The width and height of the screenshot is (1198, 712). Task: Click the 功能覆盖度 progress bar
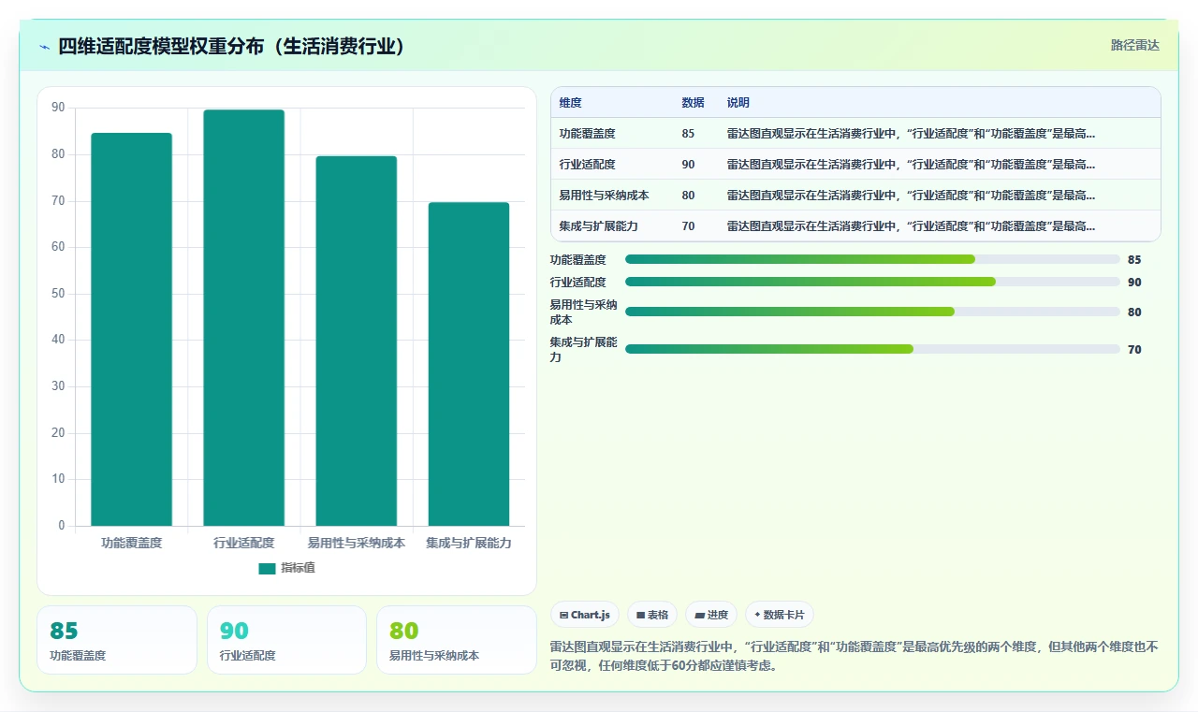point(872,259)
